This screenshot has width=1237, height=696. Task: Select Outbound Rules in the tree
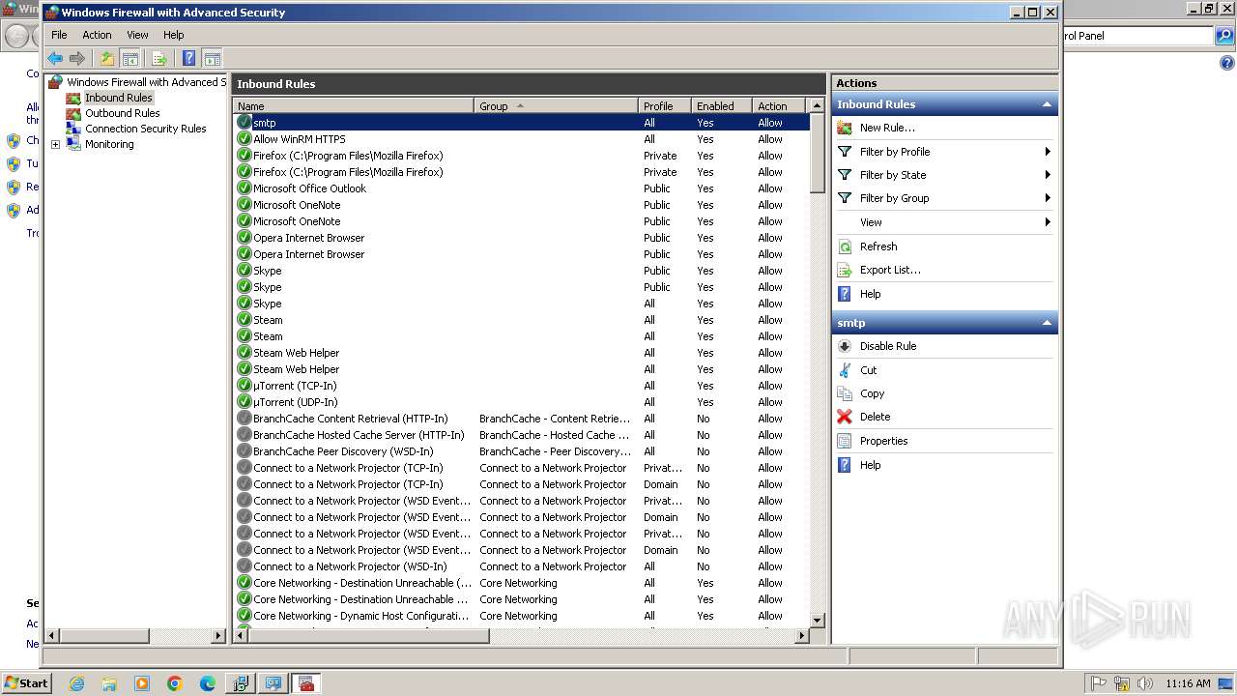point(122,113)
